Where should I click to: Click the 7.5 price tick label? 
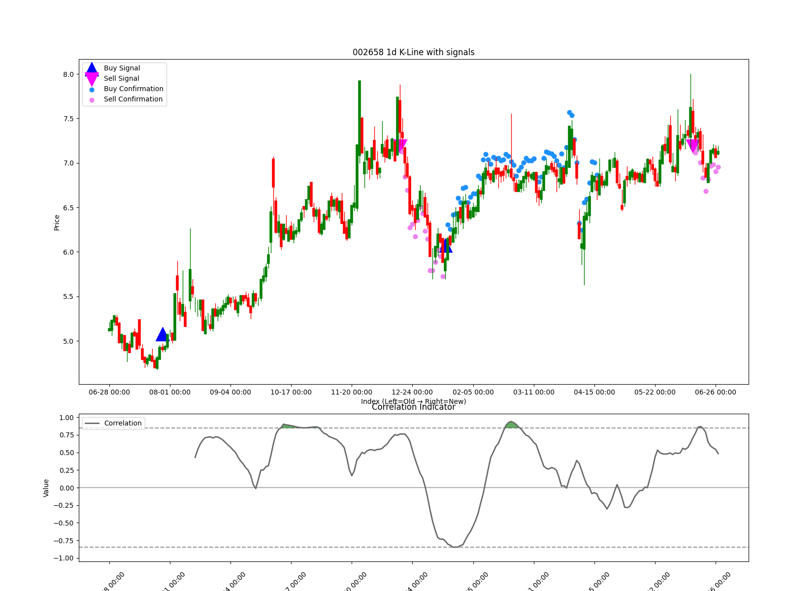[x=68, y=119]
